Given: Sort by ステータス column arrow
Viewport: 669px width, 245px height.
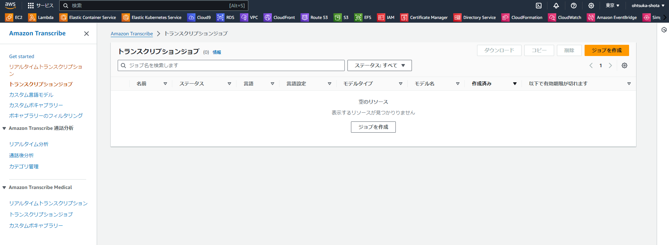Looking at the screenshot, I should 229,84.
